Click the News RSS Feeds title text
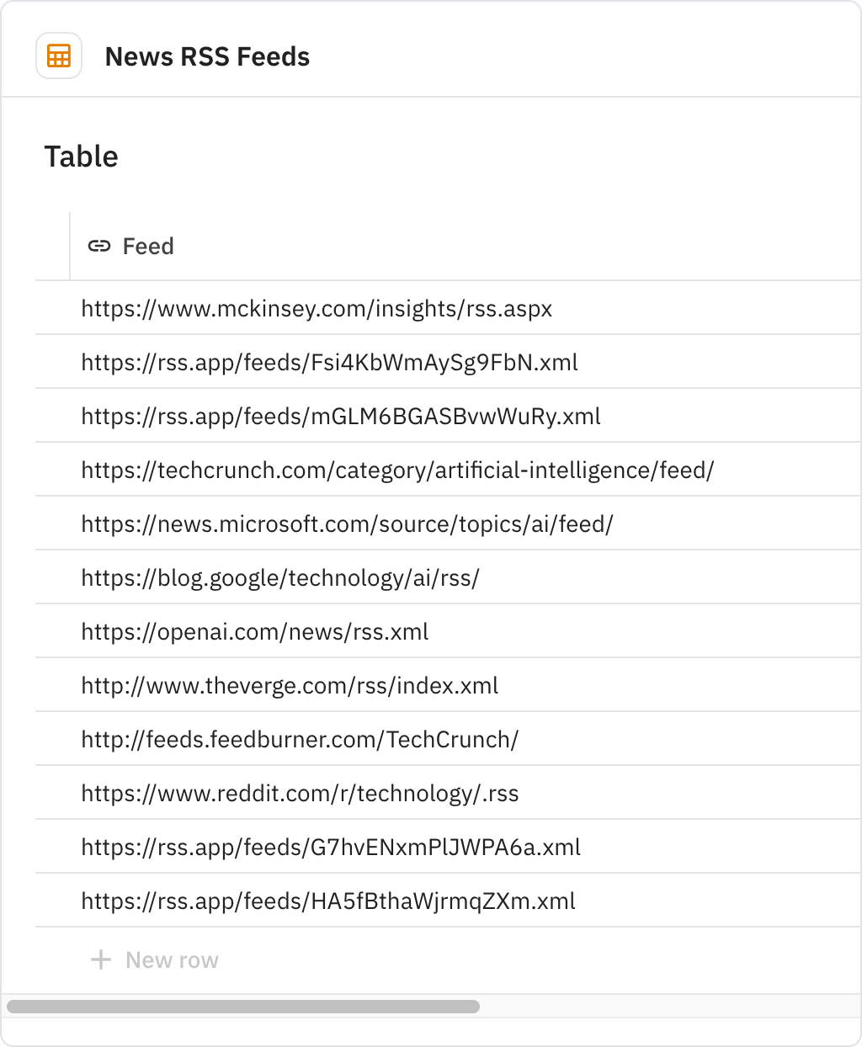This screenshot has width=862, height=1047. pos(207,56)
